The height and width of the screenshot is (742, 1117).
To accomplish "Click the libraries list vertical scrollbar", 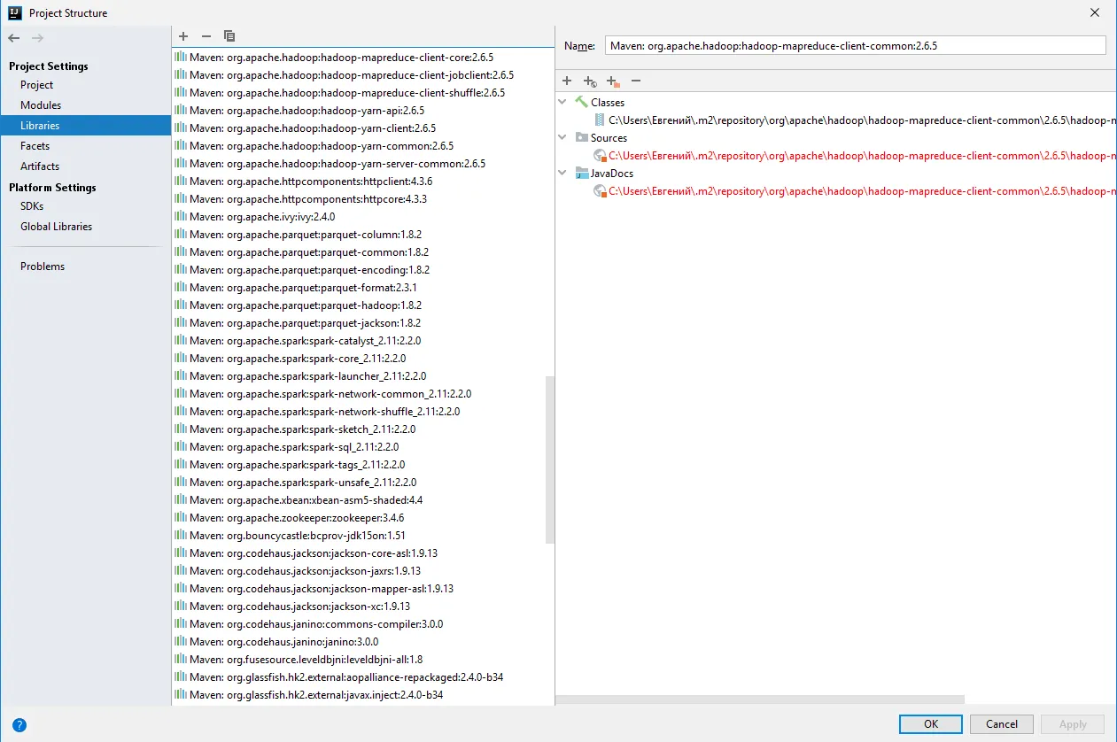I will [x=550, y=460].
